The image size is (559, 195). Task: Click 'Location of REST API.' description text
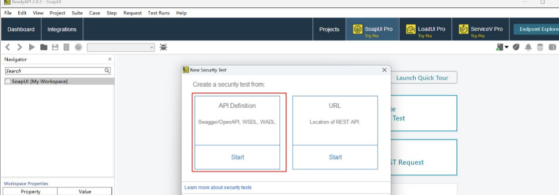point(335,122)
